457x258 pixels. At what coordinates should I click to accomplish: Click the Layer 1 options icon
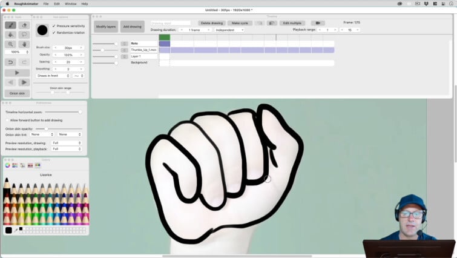pos(125,56)
